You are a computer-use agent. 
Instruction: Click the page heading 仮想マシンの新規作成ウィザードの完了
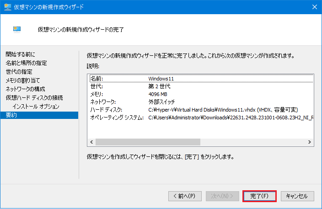pyautogui.click(x=80, y=30)
